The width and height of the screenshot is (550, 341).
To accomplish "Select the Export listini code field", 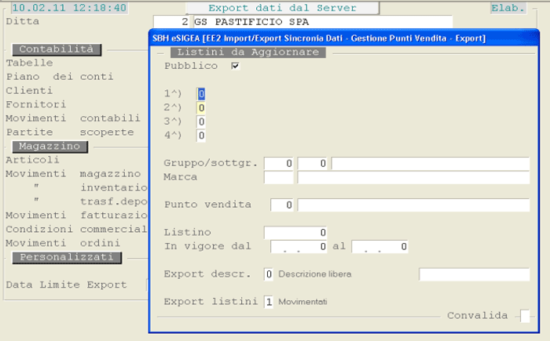I will point(269,302).
